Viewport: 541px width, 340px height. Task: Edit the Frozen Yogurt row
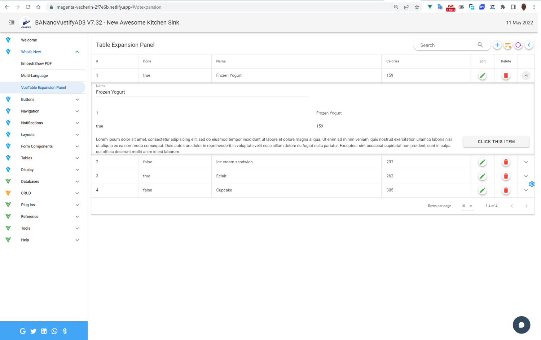pos(483,75)
